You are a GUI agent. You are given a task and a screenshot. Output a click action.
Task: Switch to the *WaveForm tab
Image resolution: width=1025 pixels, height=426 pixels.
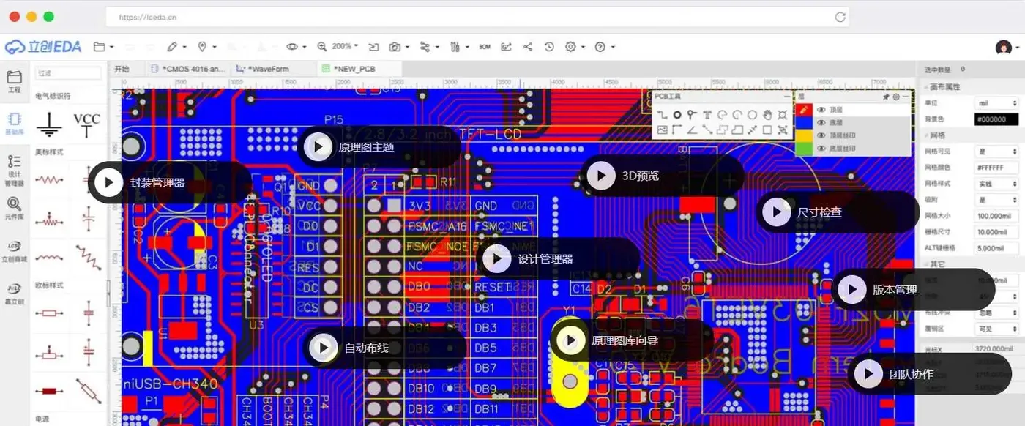[x=269, y=69]
